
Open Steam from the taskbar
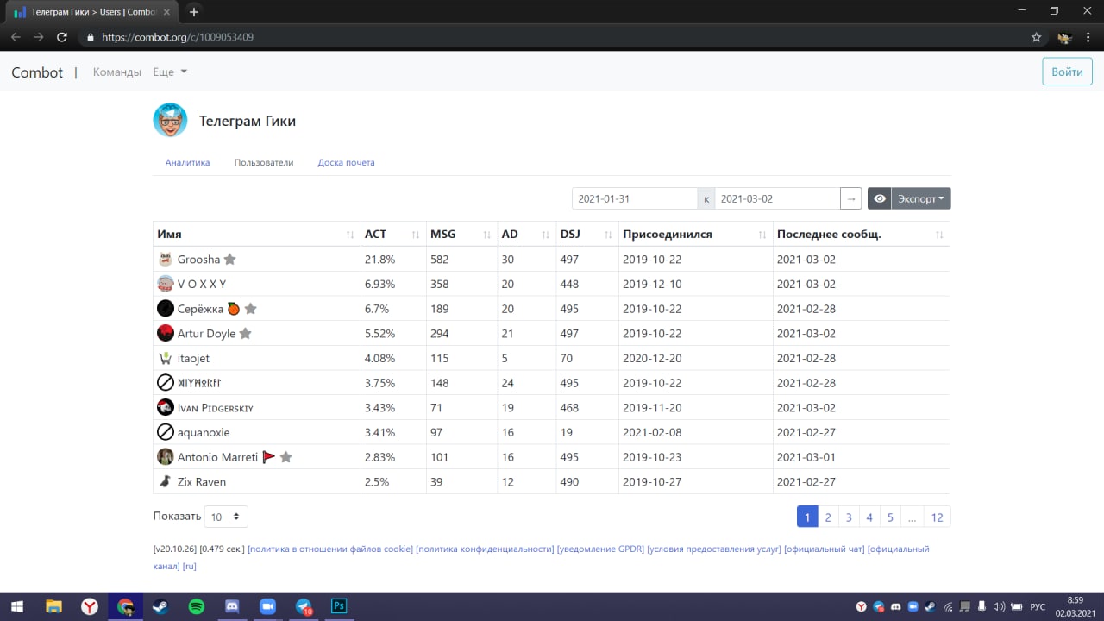click(x=160, y=606)
